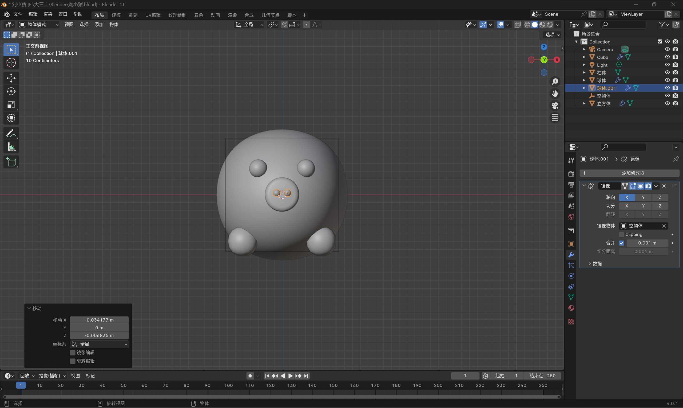The height and width of the screenshot is (408, 683).
Task: Enable the Clipping checkbox
Action: 621,234
